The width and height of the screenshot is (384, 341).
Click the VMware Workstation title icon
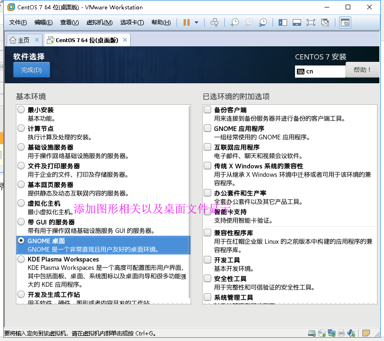[x=11, y=7]
